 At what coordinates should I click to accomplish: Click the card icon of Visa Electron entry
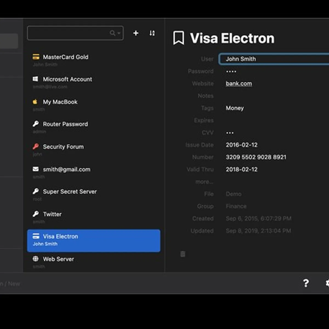pos(36,236)
